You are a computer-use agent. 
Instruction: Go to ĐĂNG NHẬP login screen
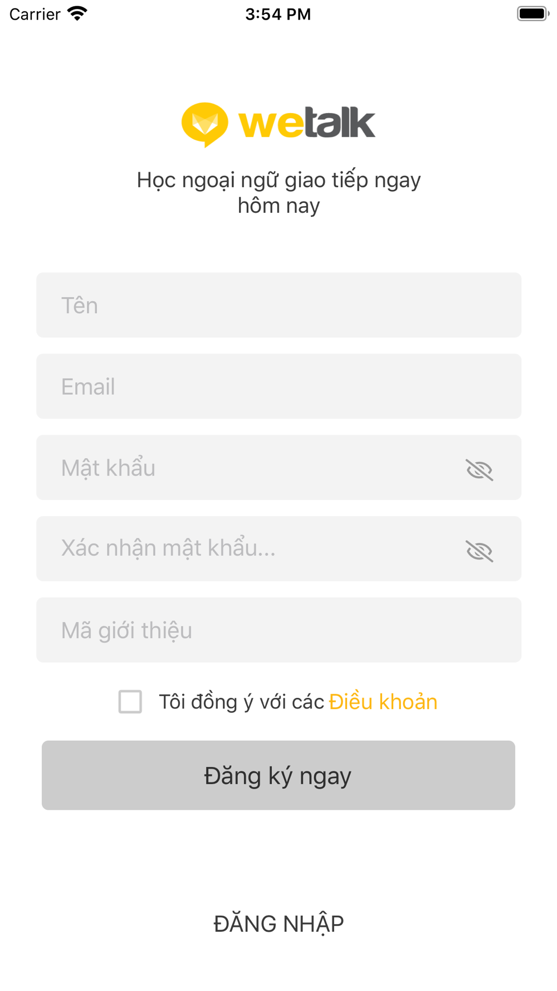point(278,924)
